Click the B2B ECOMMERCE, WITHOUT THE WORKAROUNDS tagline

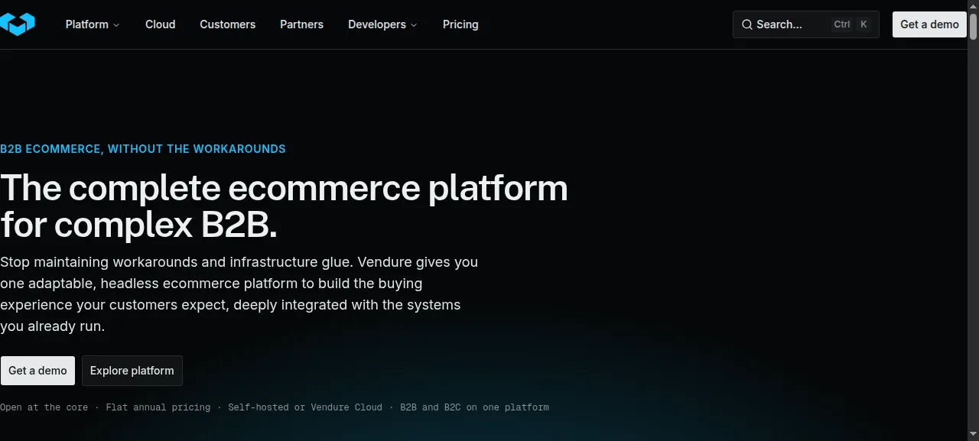143,149
